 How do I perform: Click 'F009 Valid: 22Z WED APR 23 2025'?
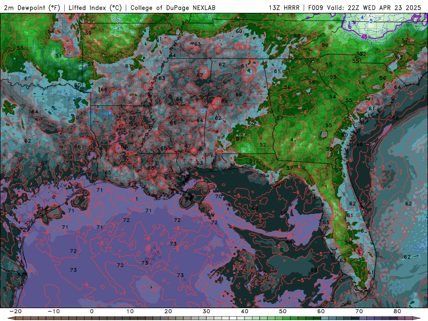[x=365, y=8]
